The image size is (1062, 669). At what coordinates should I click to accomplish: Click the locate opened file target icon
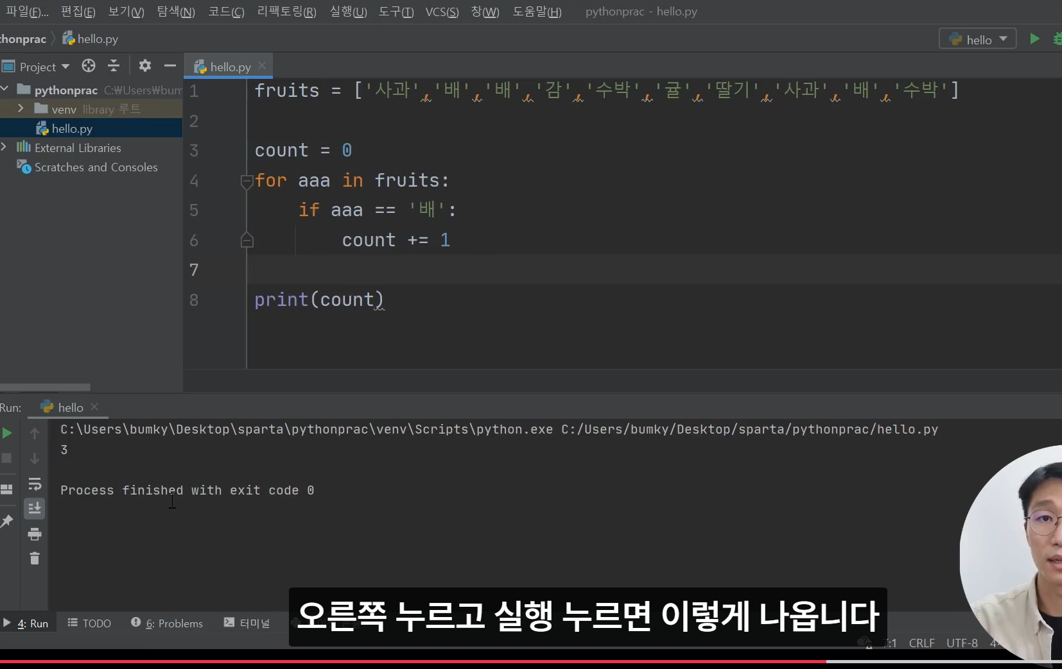[89, 65]
